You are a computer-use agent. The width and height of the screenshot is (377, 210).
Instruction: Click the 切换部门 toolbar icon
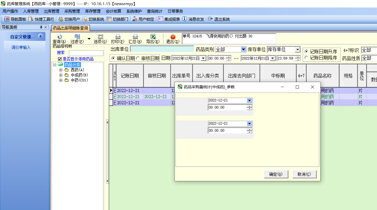tap(117, 19)
